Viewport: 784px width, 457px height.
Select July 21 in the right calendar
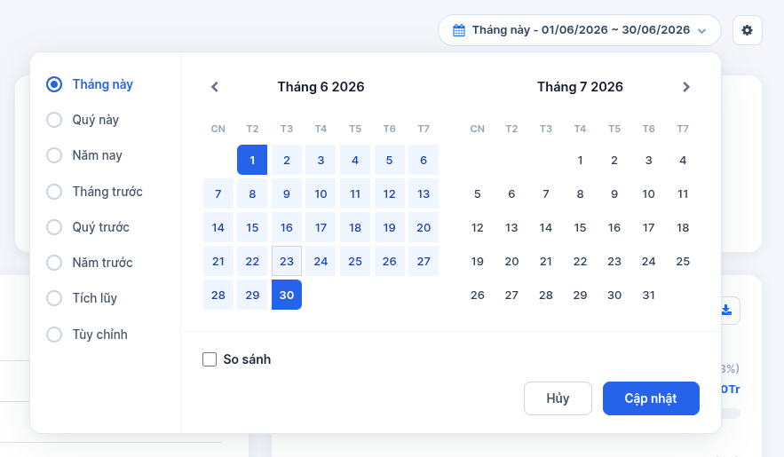(x=545, y=261)
